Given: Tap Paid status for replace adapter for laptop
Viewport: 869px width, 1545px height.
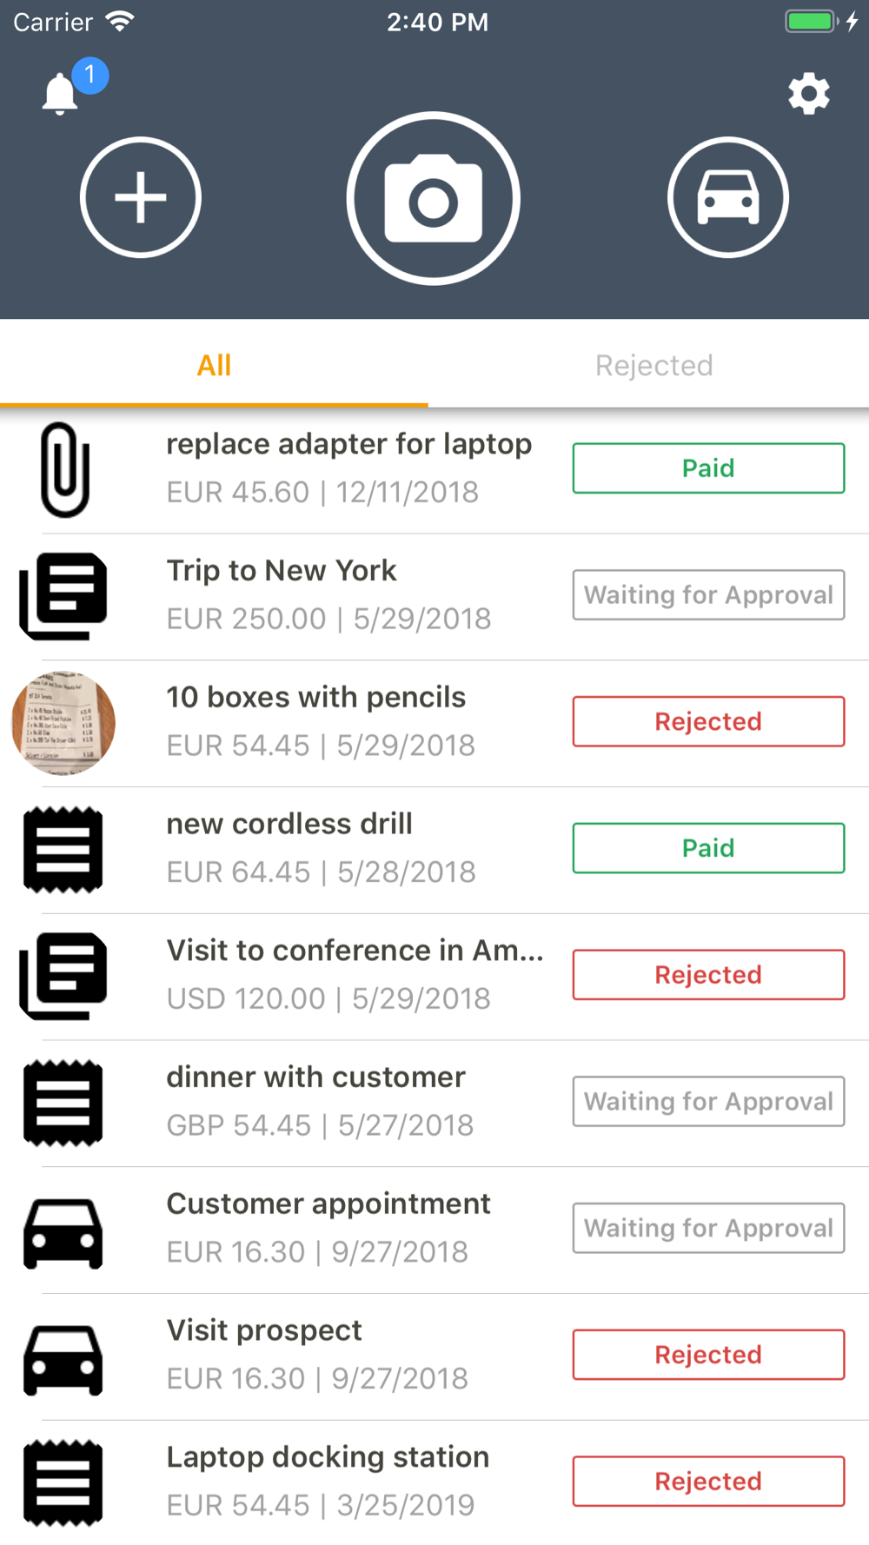Looking at the screenshot, I should point(708,468).
